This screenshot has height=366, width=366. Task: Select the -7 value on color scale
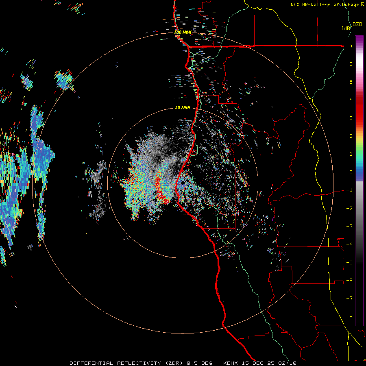(349, 298)
